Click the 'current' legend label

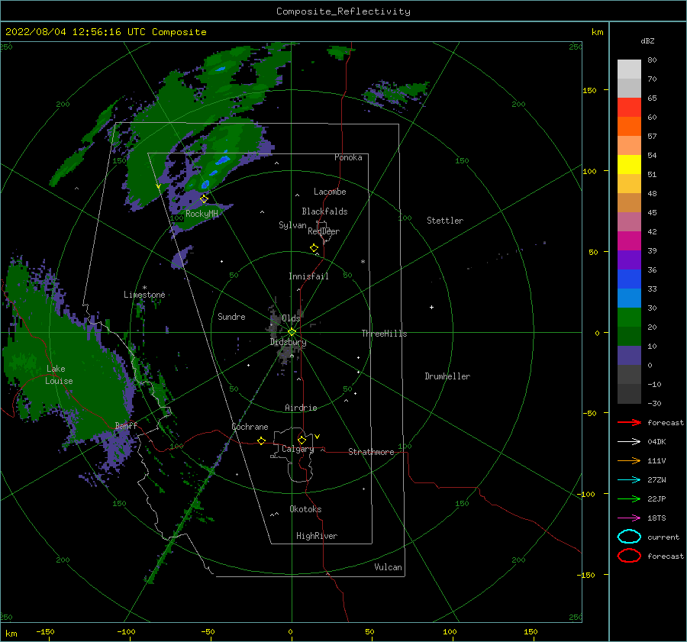pyautogui.click(x=663, y=537)
